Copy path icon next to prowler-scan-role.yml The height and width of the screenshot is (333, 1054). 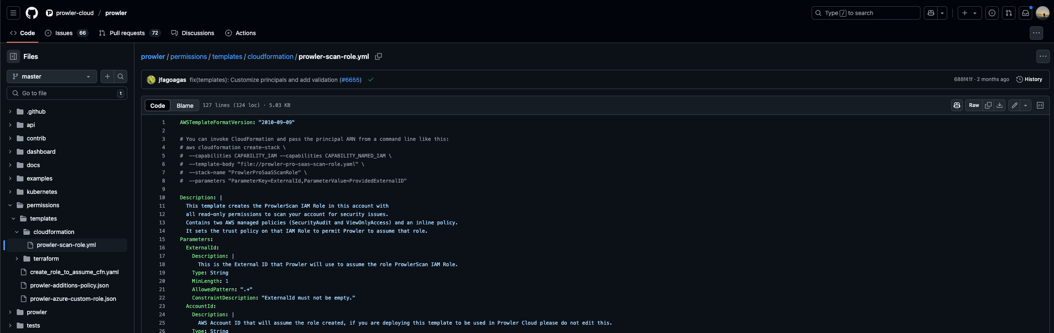[378, 56]
